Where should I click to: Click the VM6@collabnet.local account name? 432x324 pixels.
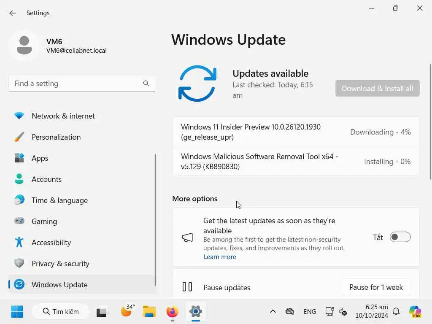76,51
